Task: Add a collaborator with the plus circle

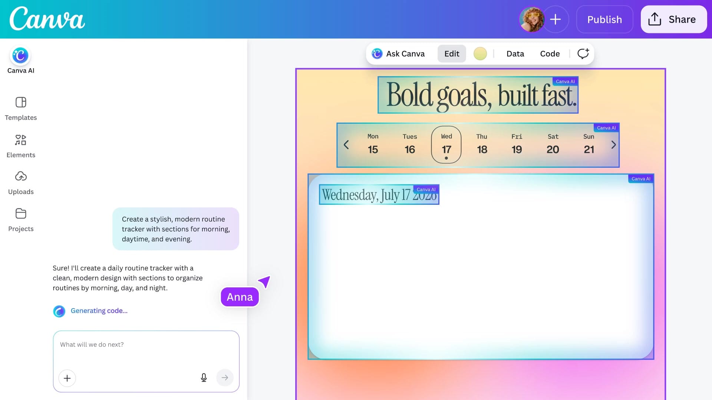Action: tap(555, 19)
